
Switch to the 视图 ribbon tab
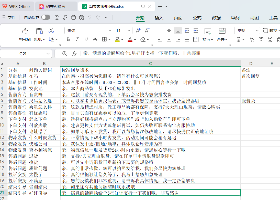tap(254, 18)
